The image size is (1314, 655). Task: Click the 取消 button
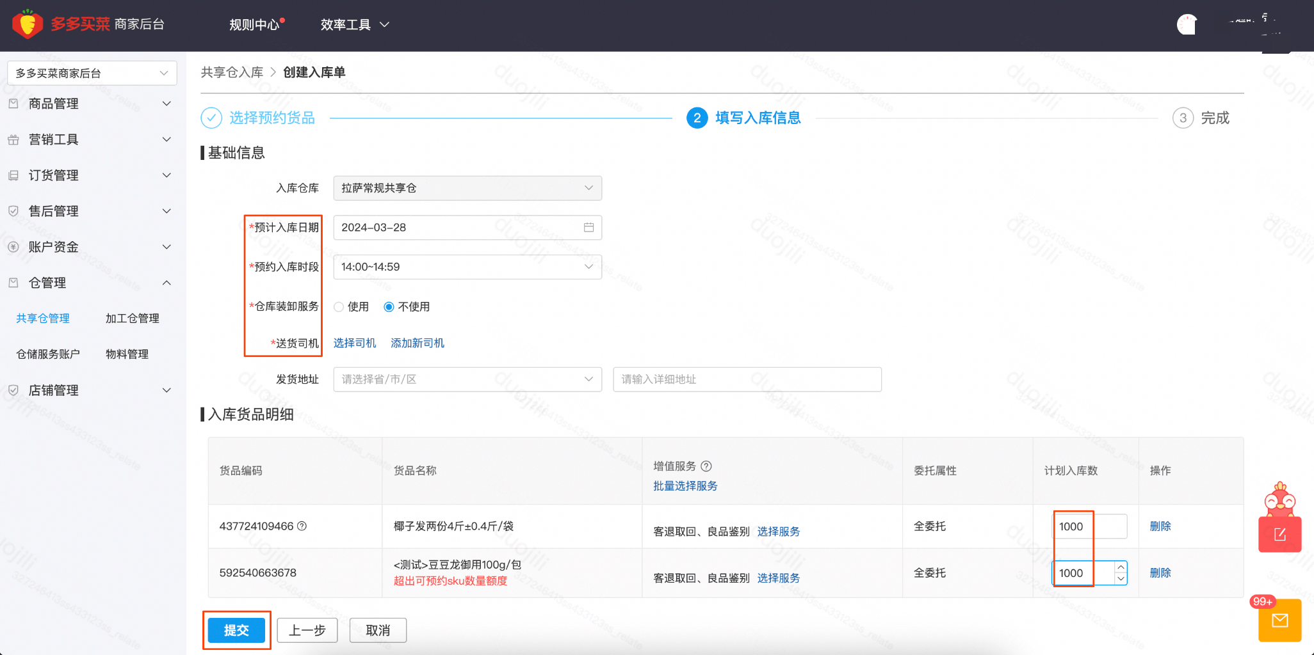point(378,631)
